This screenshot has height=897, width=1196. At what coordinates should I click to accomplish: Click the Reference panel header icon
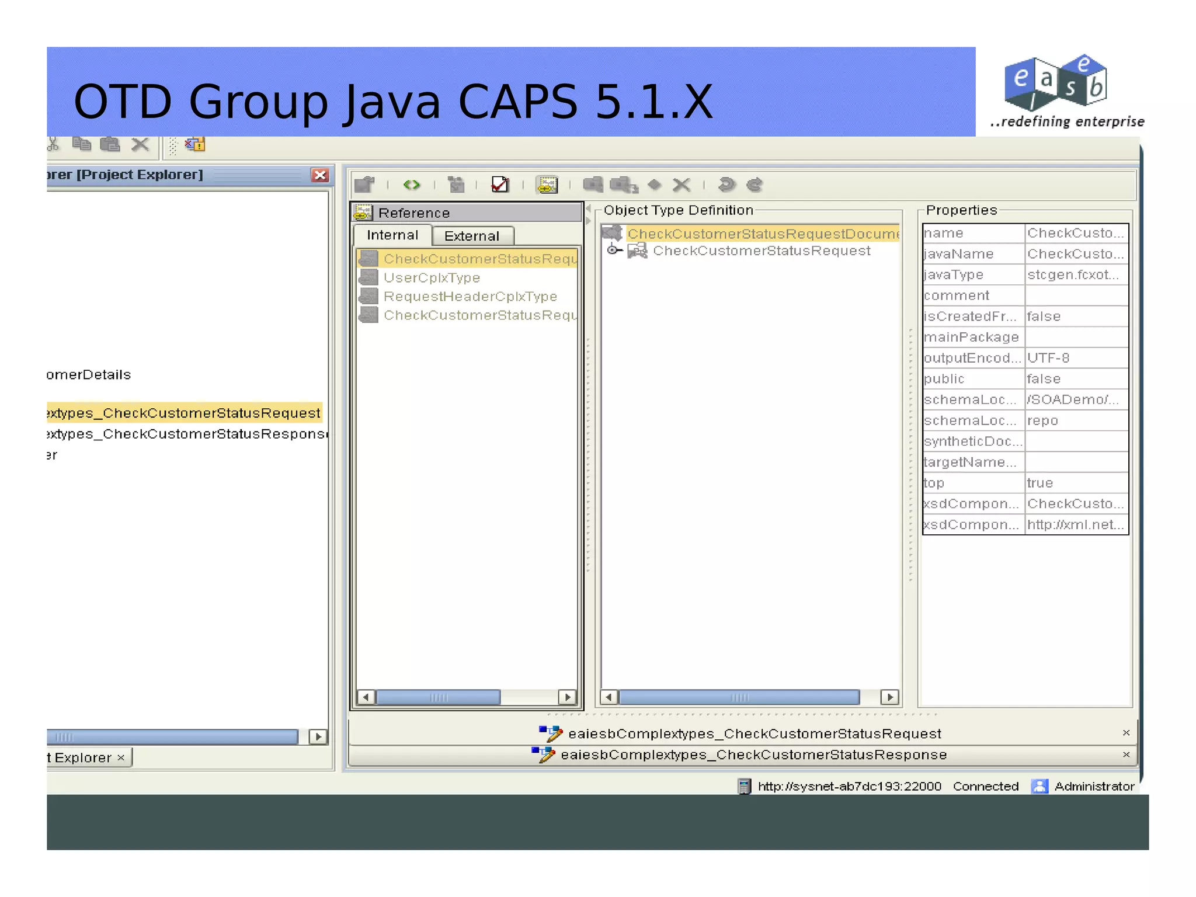pos(363,212)
